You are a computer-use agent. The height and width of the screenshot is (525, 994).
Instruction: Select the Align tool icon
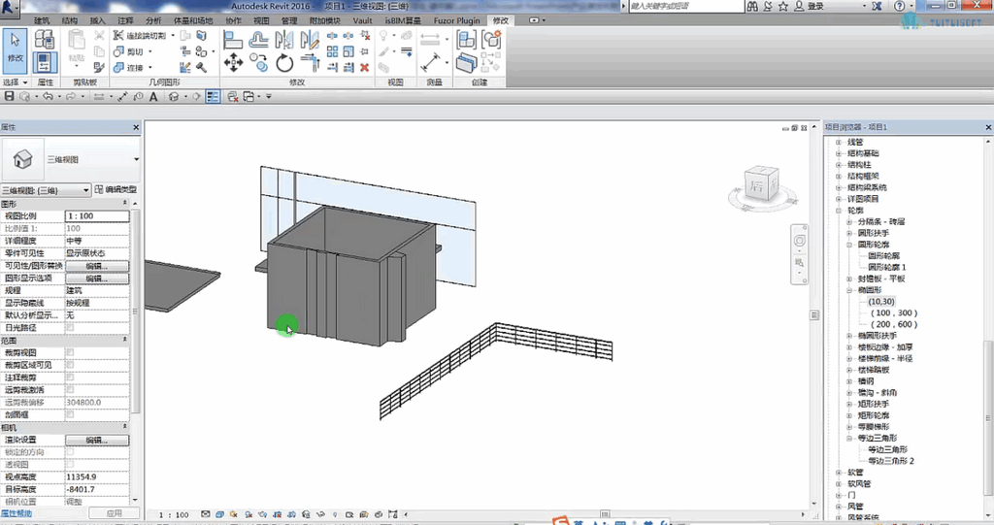pyautogui.click(x=233, y=40)
